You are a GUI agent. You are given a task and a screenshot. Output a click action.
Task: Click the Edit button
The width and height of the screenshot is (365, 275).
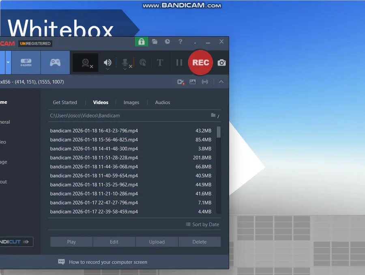pyautogui.click(x=114, y=242)
